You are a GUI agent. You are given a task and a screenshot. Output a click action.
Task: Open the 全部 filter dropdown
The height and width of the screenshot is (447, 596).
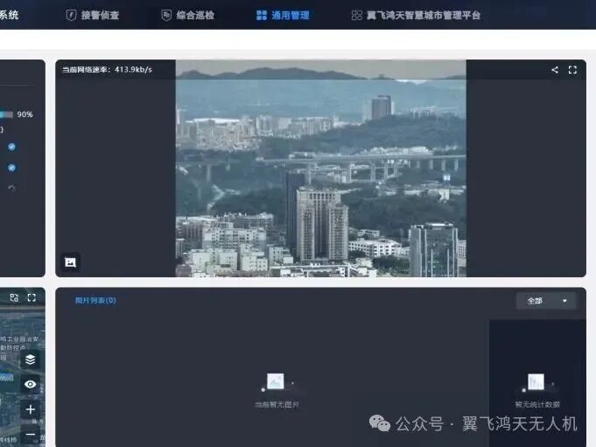point(547,301)
